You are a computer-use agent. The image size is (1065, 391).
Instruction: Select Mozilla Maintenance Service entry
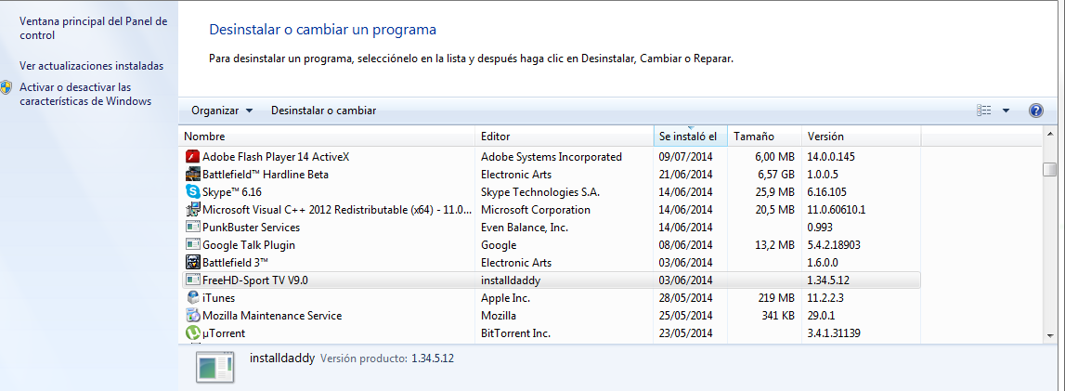(x=272, y=316)
